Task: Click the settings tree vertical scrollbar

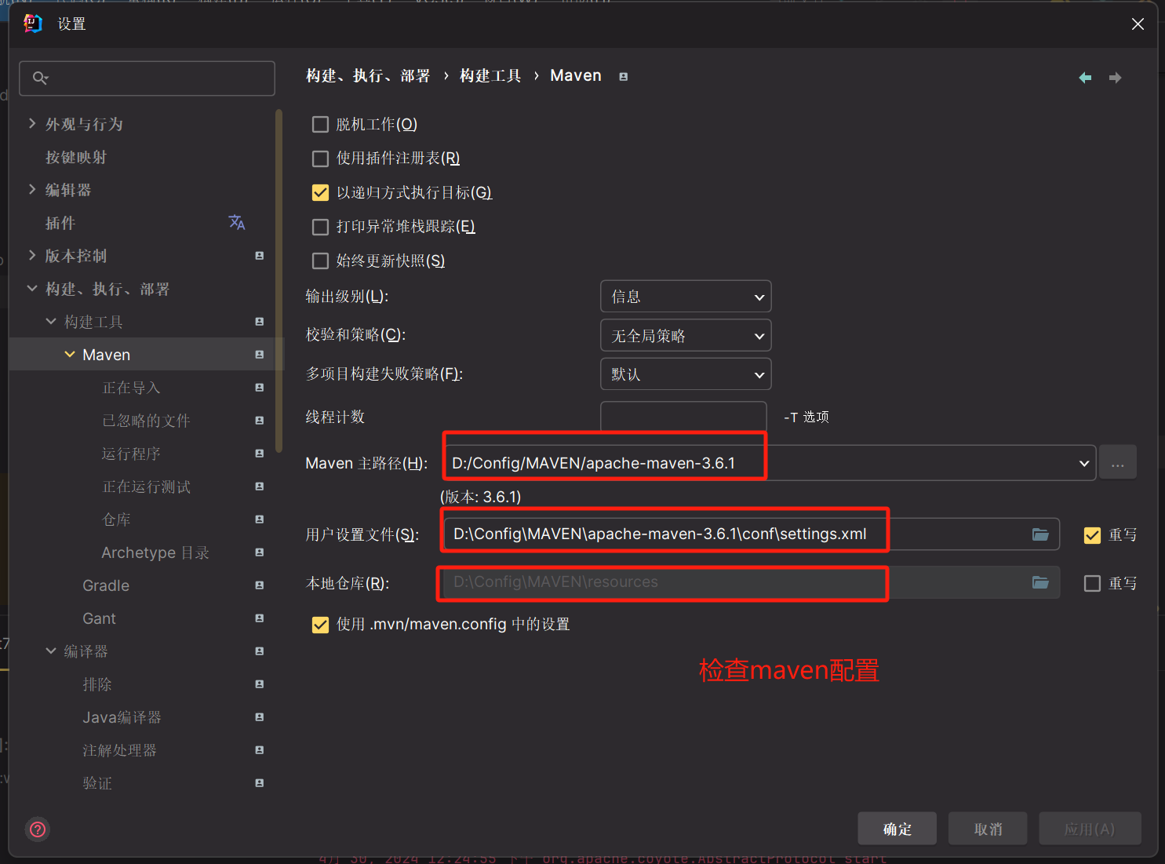Action: 279,280
